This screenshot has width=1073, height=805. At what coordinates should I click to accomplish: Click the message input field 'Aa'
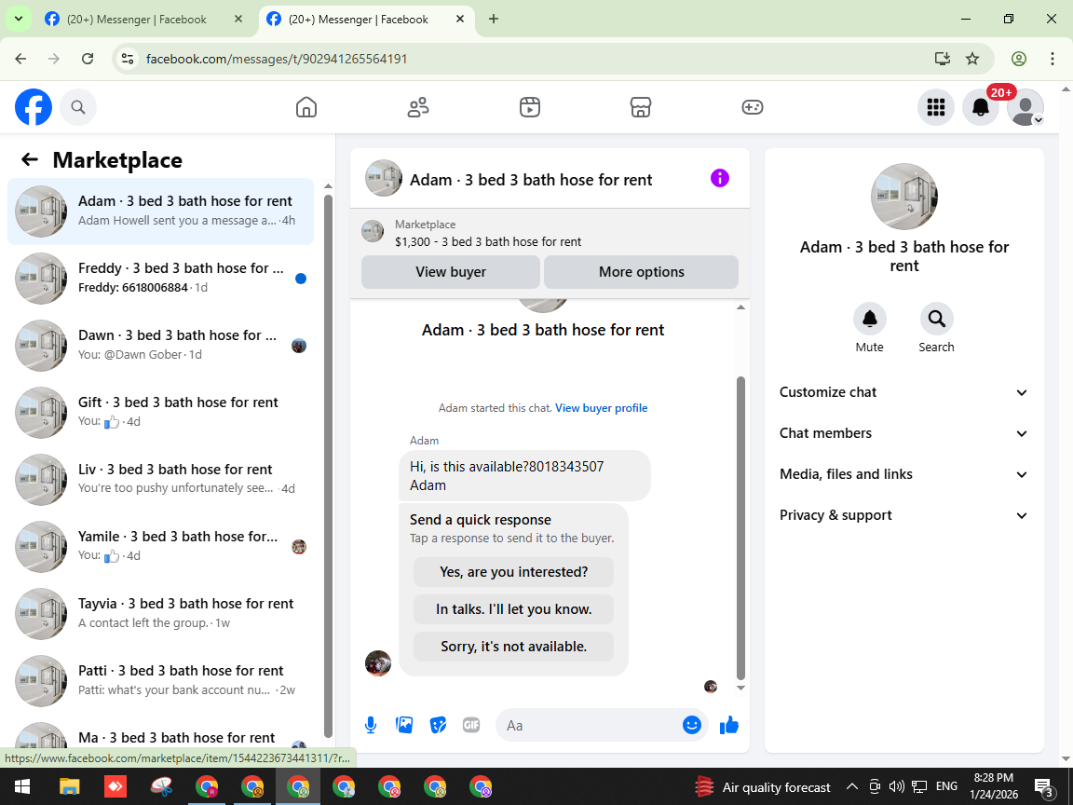(592, 725)
